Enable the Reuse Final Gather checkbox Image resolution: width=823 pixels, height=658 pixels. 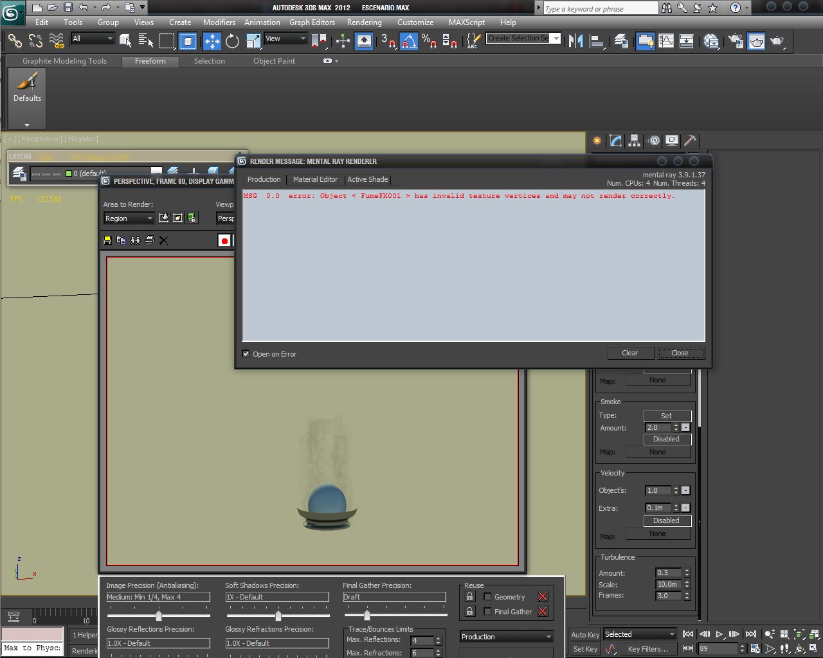click(487, 612)
